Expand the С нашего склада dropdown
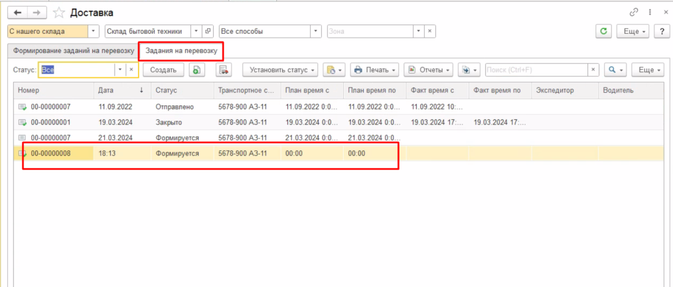This screenshot has width=673, height=287. pyautogui.click(x=93, y=31)
